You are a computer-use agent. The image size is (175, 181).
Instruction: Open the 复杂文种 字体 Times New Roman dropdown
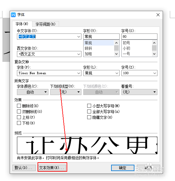(49, 73)
